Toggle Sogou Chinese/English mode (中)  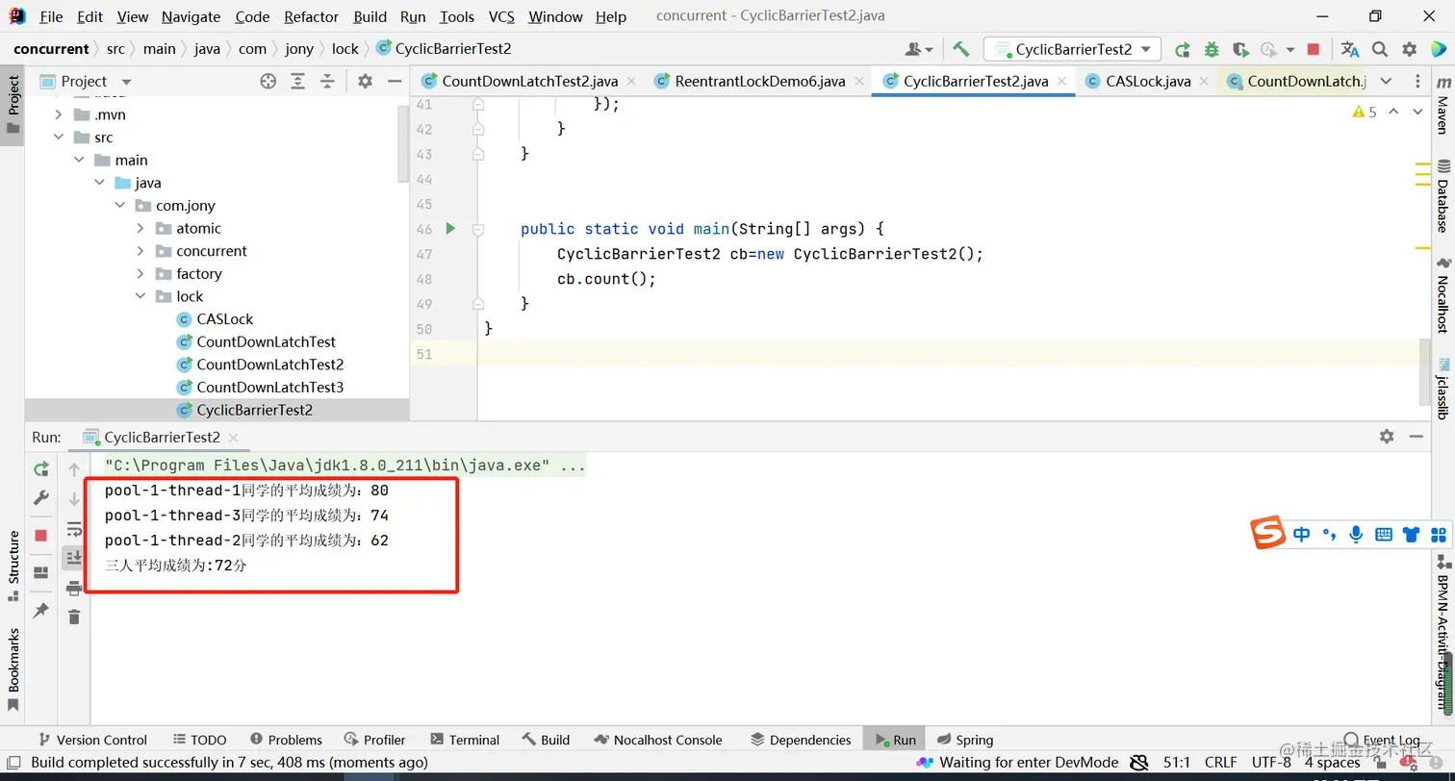(1302, 534)
